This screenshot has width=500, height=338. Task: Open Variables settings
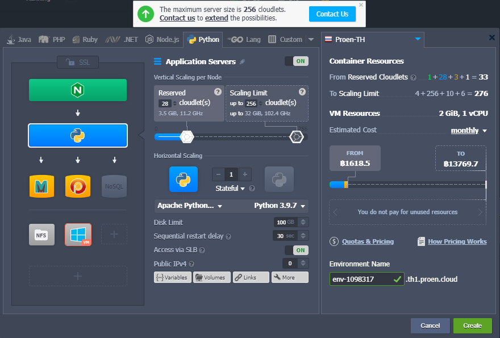173,277
